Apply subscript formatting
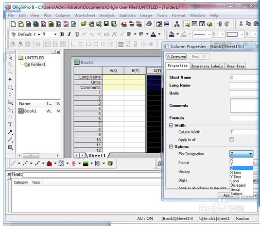The height and width of the screenshot is (226, 260). point(92,34)
